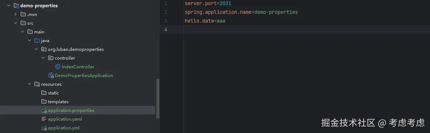Click the DemoPropertiesApplication Spring Boot class icon
This screenshot has width=430, height=133.
(x=51, y=75)
